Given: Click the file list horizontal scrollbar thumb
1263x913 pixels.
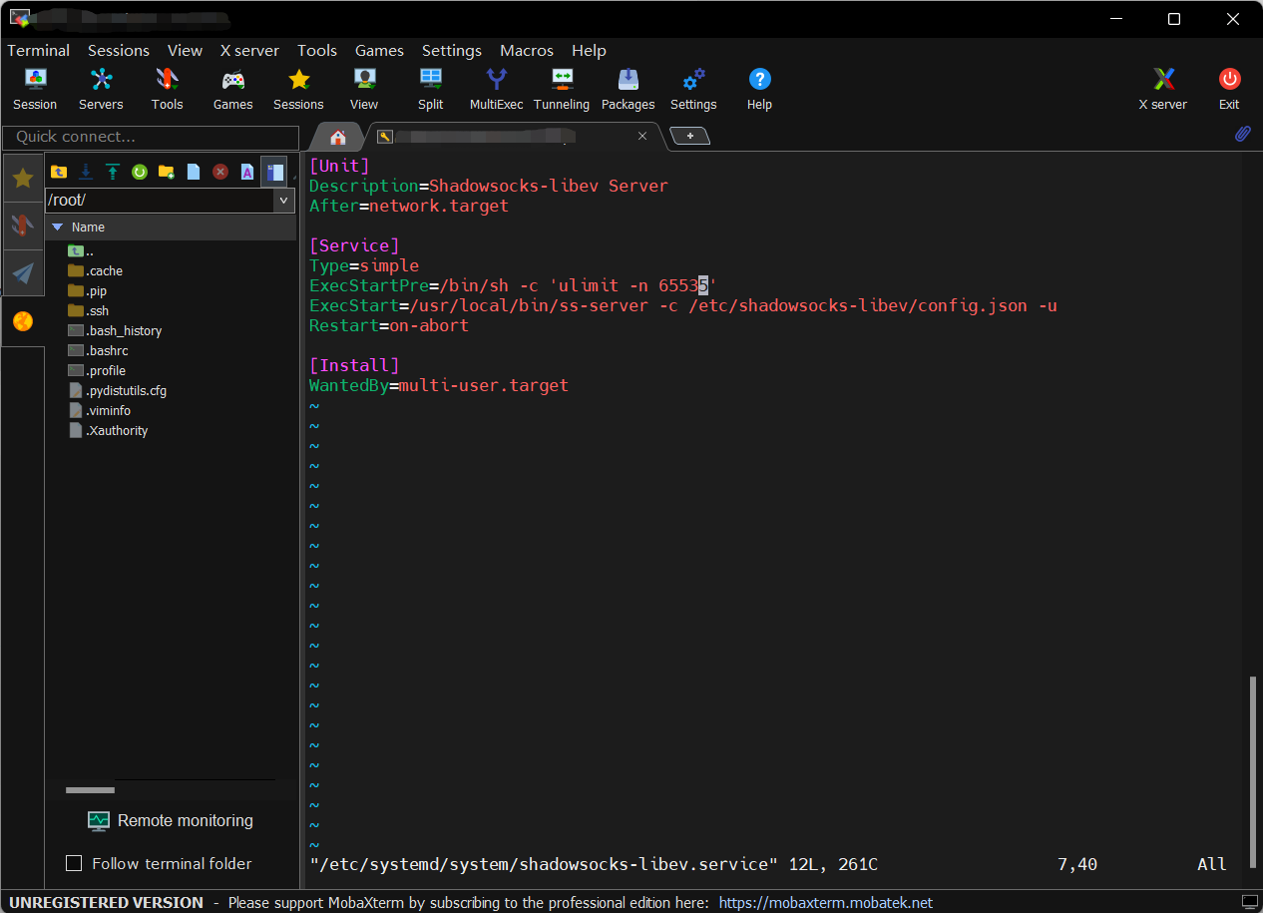Looking at the screenshot, I should click(x=91, y=790).
